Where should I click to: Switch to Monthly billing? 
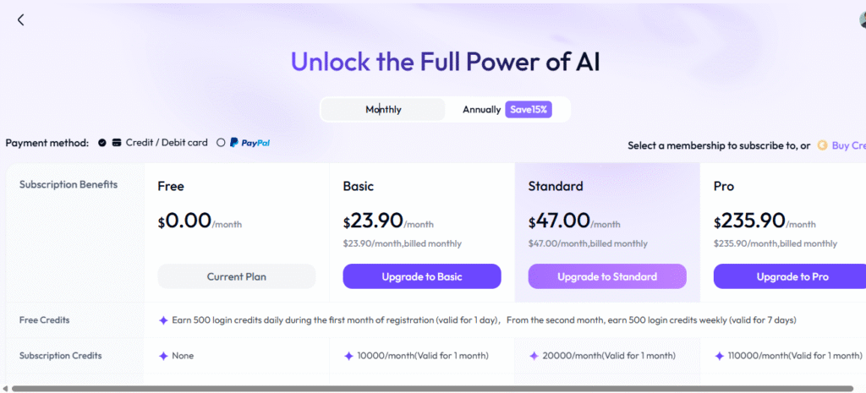(x=383, y=110)
